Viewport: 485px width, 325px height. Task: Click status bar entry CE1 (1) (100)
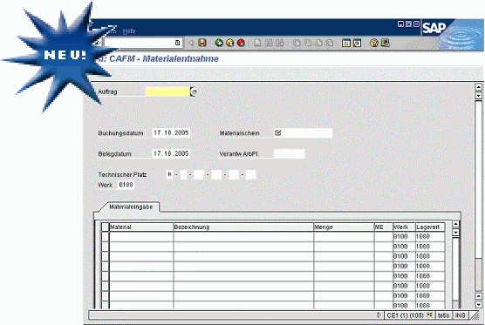[x=405, y=315]
